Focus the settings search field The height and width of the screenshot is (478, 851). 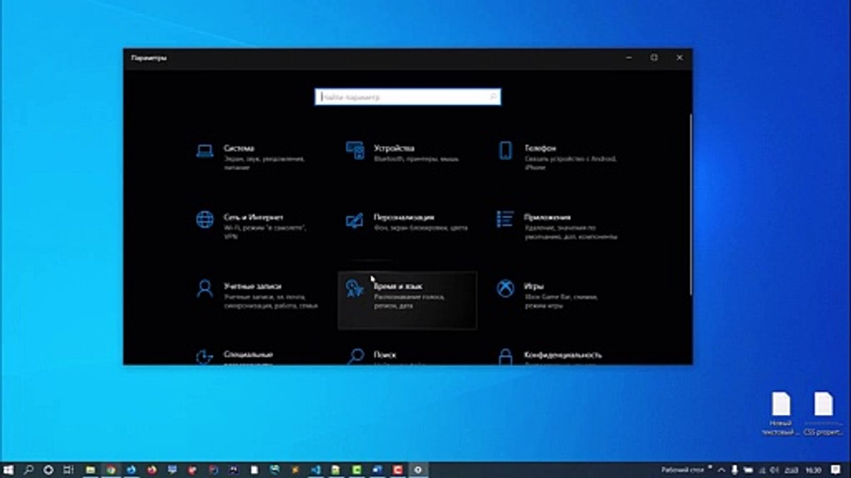(408, 97)
